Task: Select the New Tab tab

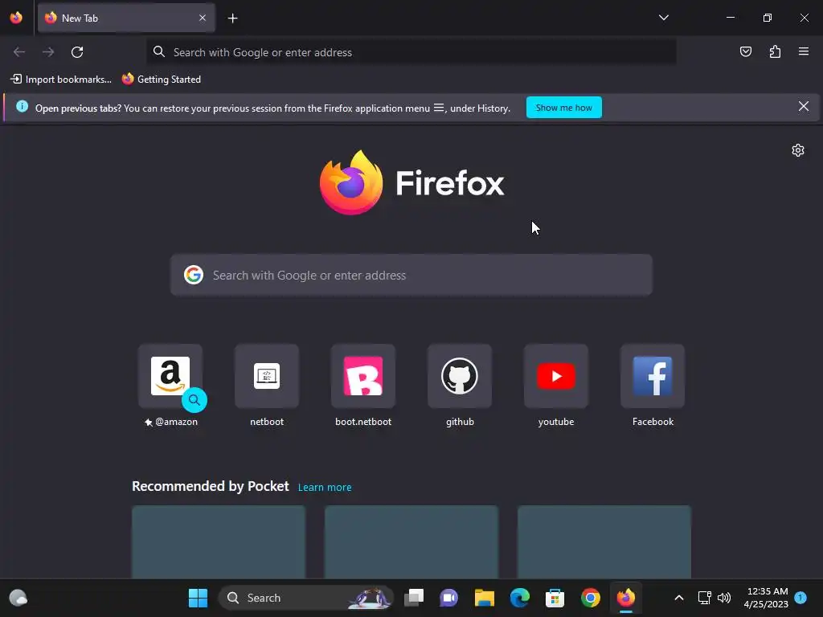Action: [x=126, y=18]
